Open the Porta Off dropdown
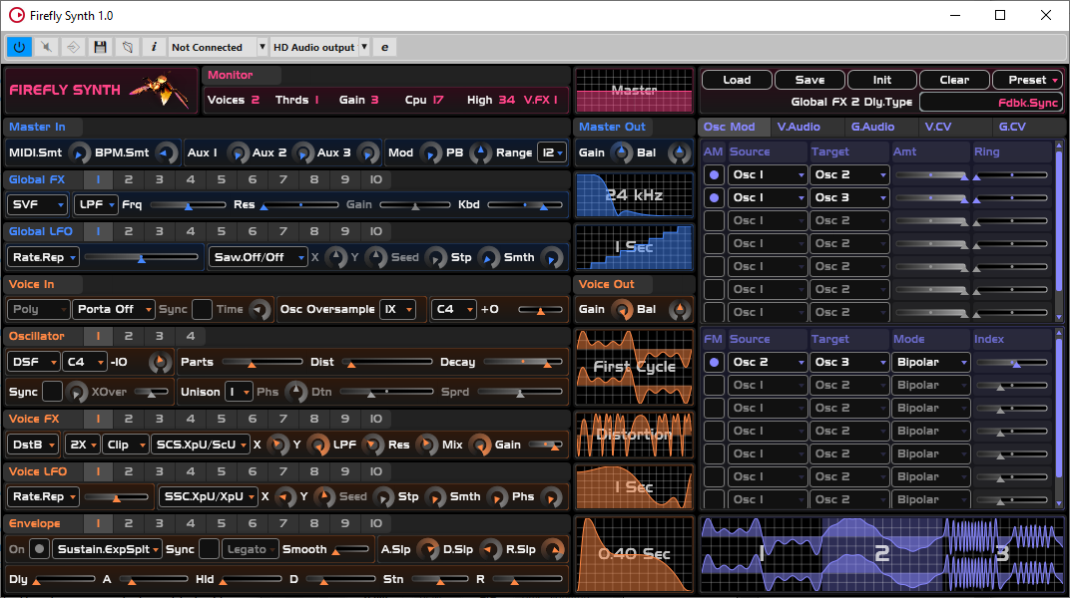Viewport: 1070px width, 598px height. coord(114,309)
